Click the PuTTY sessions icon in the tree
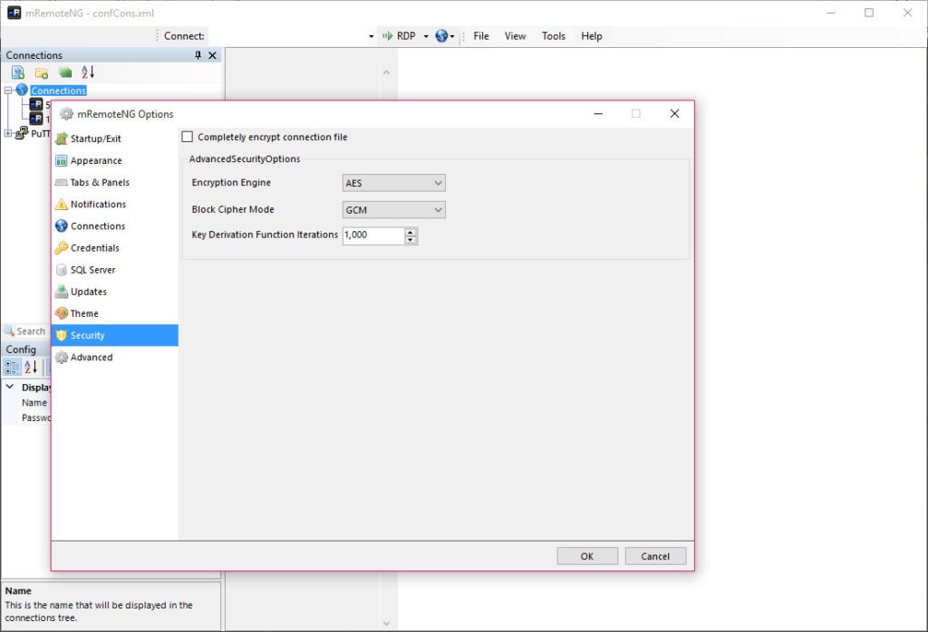Viewport: 928px width, 632px height. (22, 132)
